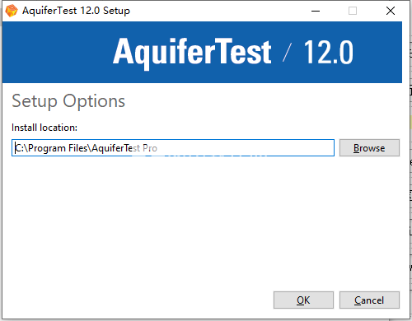Screen dimensions: 412x321
Task: Click the Setup Options heading
Action: (x=68, y=101)
